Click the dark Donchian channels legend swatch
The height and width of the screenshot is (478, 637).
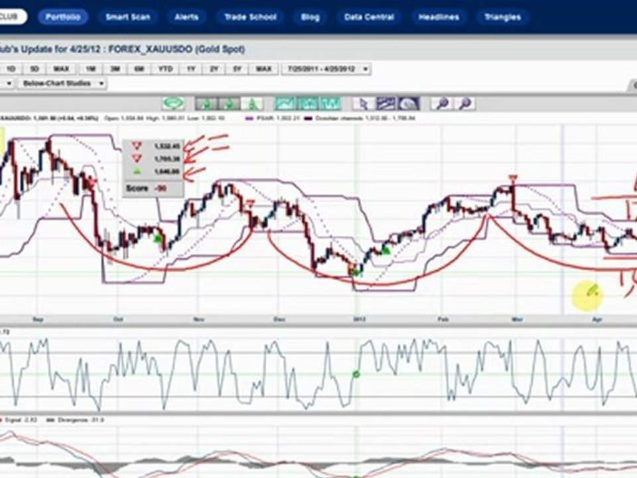[309, 118]
